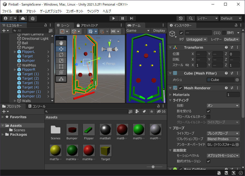Expand the FlipperL hierarchy item
The image size is (245, 176).
[x=15, y=52]
